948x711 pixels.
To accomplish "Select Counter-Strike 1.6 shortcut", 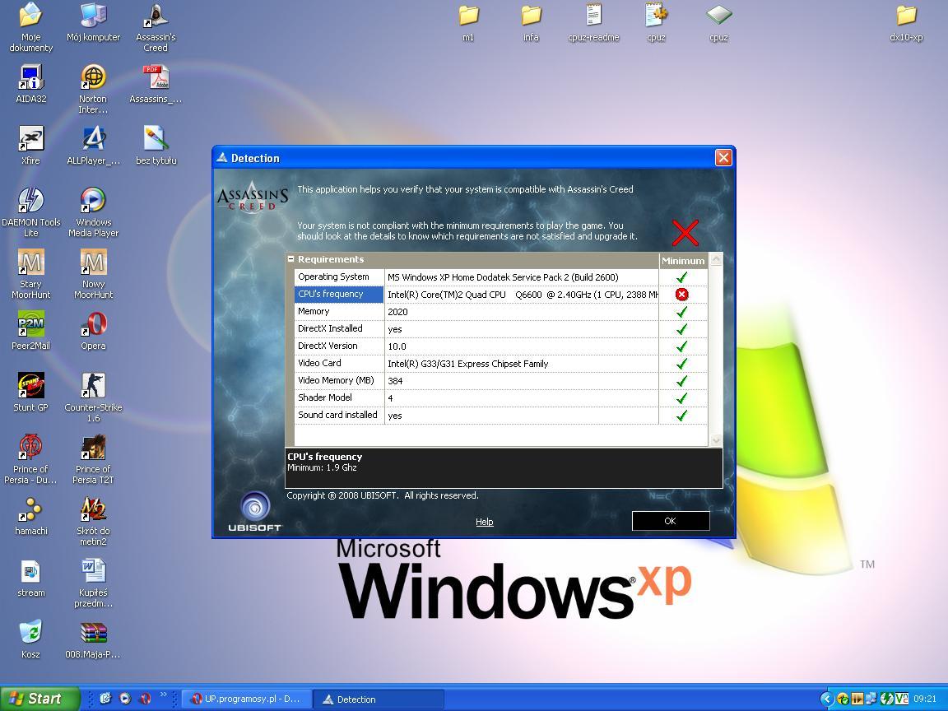I will [93, 397].
